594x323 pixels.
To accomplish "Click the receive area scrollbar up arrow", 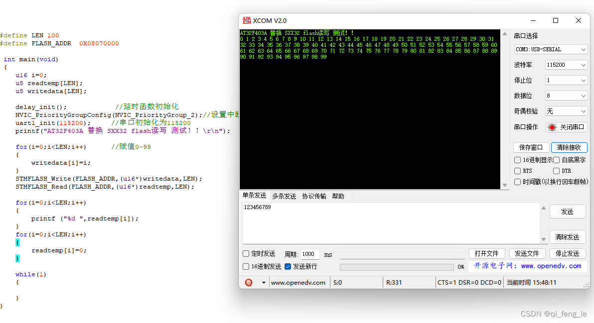I will click(505, 34).
